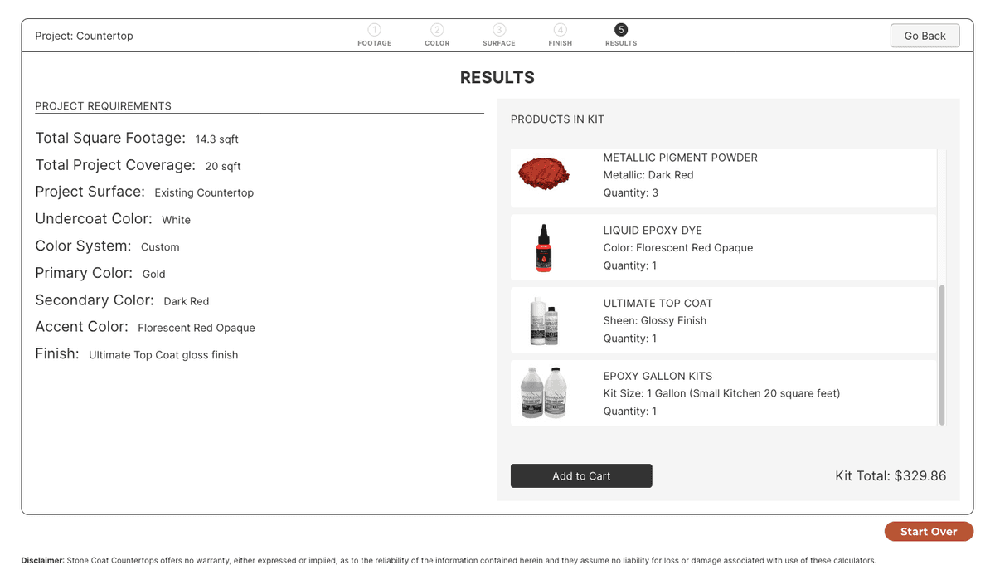Click the Liquid Epoxy Dye bottle image
Image resolution: width=995 pixels, height=565 pixels.
point(544,248)
